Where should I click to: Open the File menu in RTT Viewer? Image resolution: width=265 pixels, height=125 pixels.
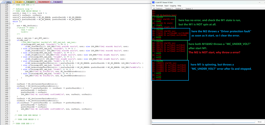[x=153, y=6]
